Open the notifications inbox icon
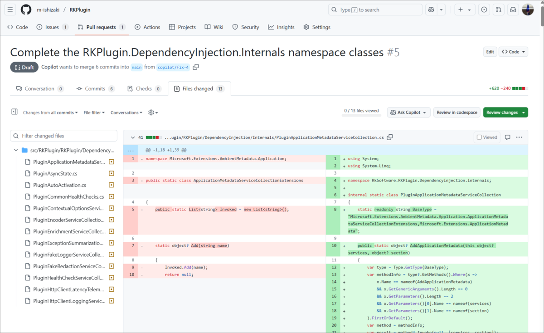The height and width of the screenshot is (333, 544). click(x=513, y=10)
